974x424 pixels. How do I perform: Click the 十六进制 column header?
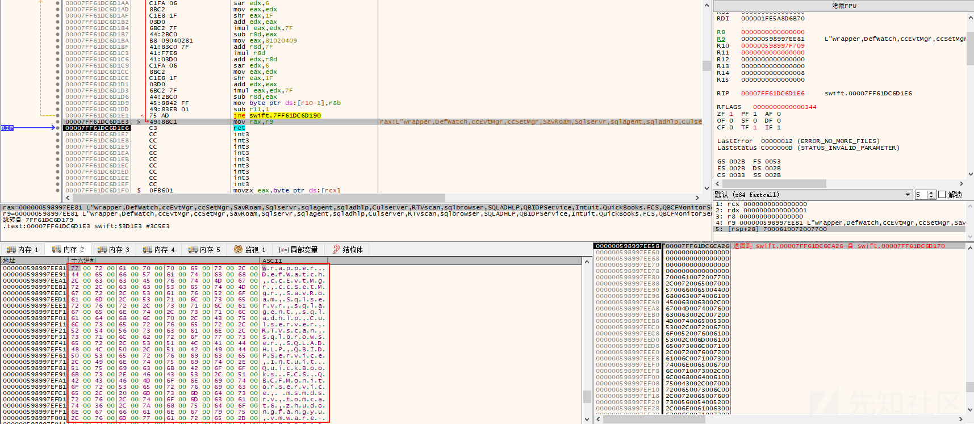[164, 261]
